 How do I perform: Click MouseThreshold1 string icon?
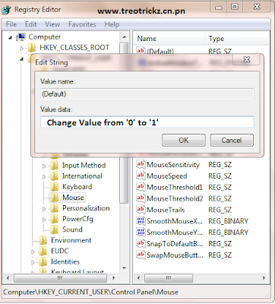coord(141,187)
